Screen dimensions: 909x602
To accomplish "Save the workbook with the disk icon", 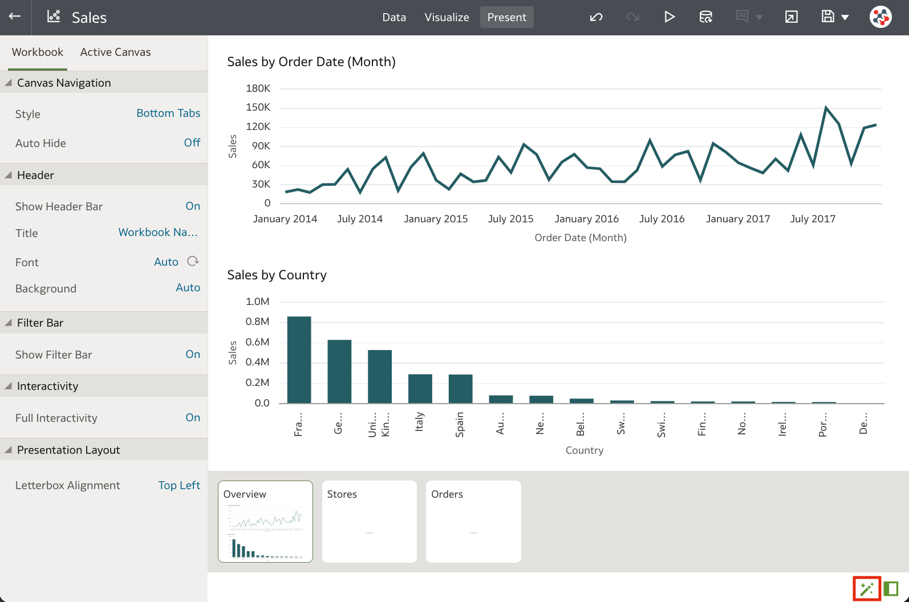I will tap(827, 17).
